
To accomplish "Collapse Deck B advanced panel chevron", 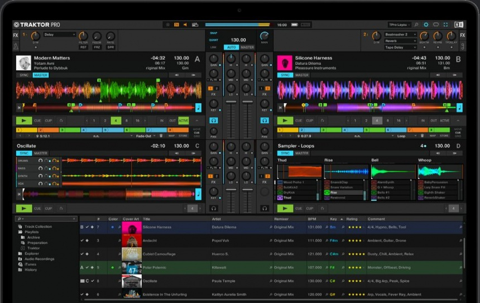I will (458, 121).
